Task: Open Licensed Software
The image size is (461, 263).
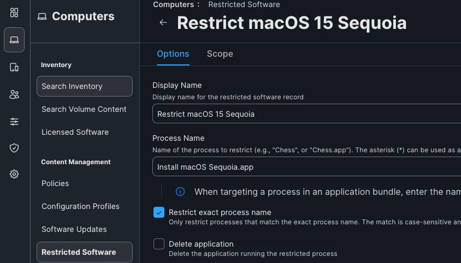Action: (75, 132)
